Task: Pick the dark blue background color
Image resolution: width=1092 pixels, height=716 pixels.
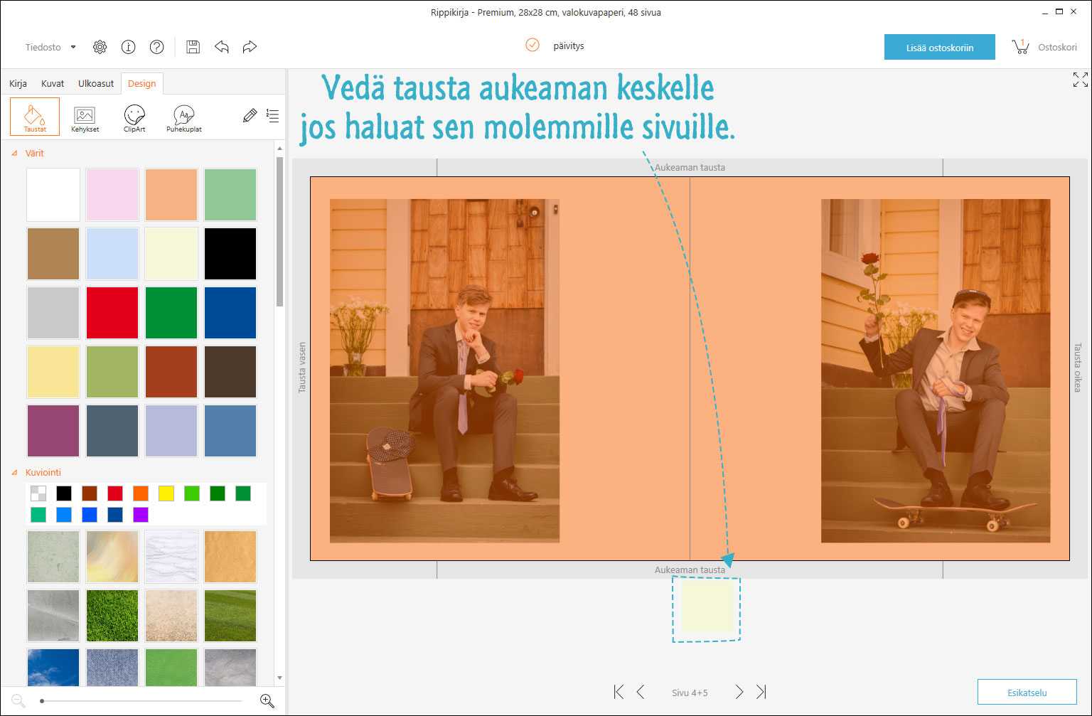Action: coord(230,313)
